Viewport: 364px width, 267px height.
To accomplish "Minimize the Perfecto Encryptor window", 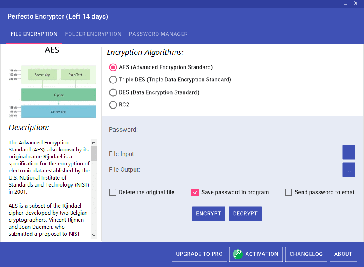I will [x=345, y=4].
